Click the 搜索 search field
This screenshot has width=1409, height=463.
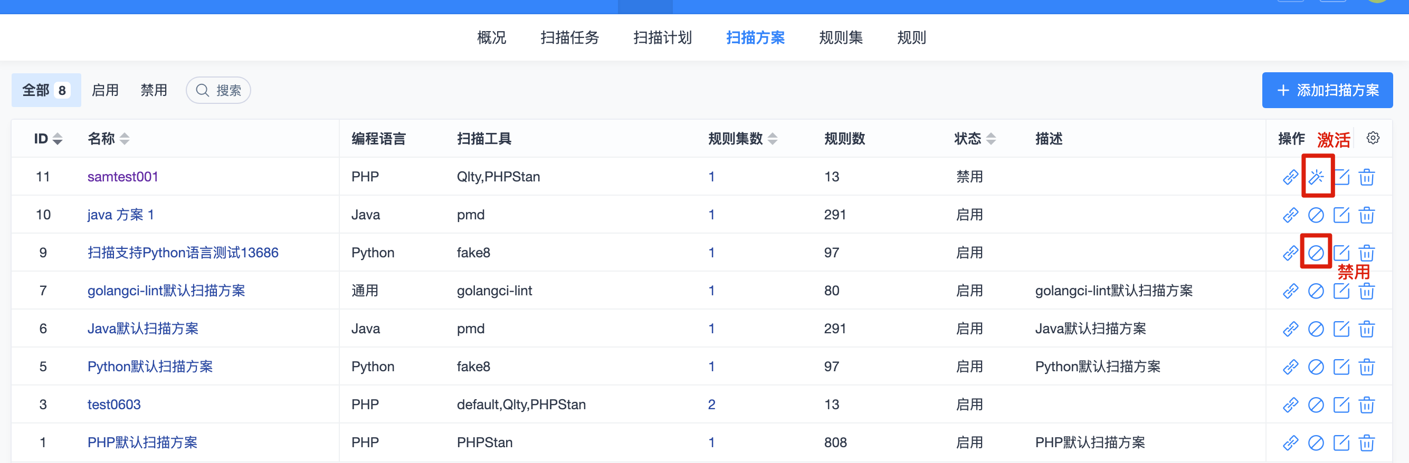(218, 90)
